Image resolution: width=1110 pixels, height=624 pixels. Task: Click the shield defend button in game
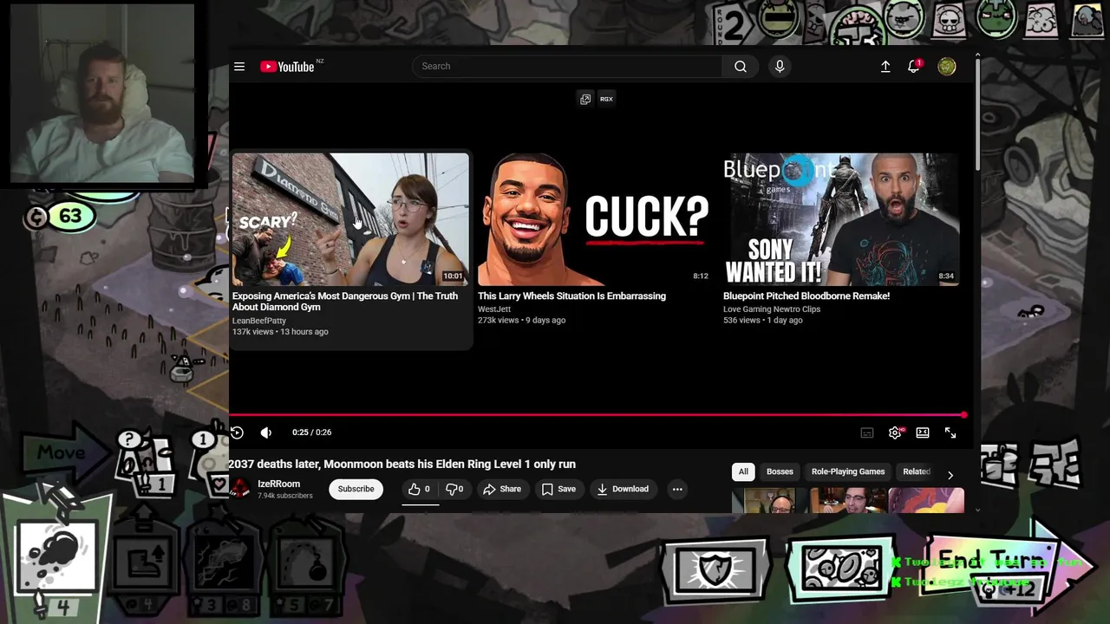click(715, 569)
